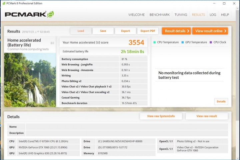Image resolution: width=240 pixels, height=160 pixels.
Task: Select the Benchmark duration row
Action: pos(103,103)
